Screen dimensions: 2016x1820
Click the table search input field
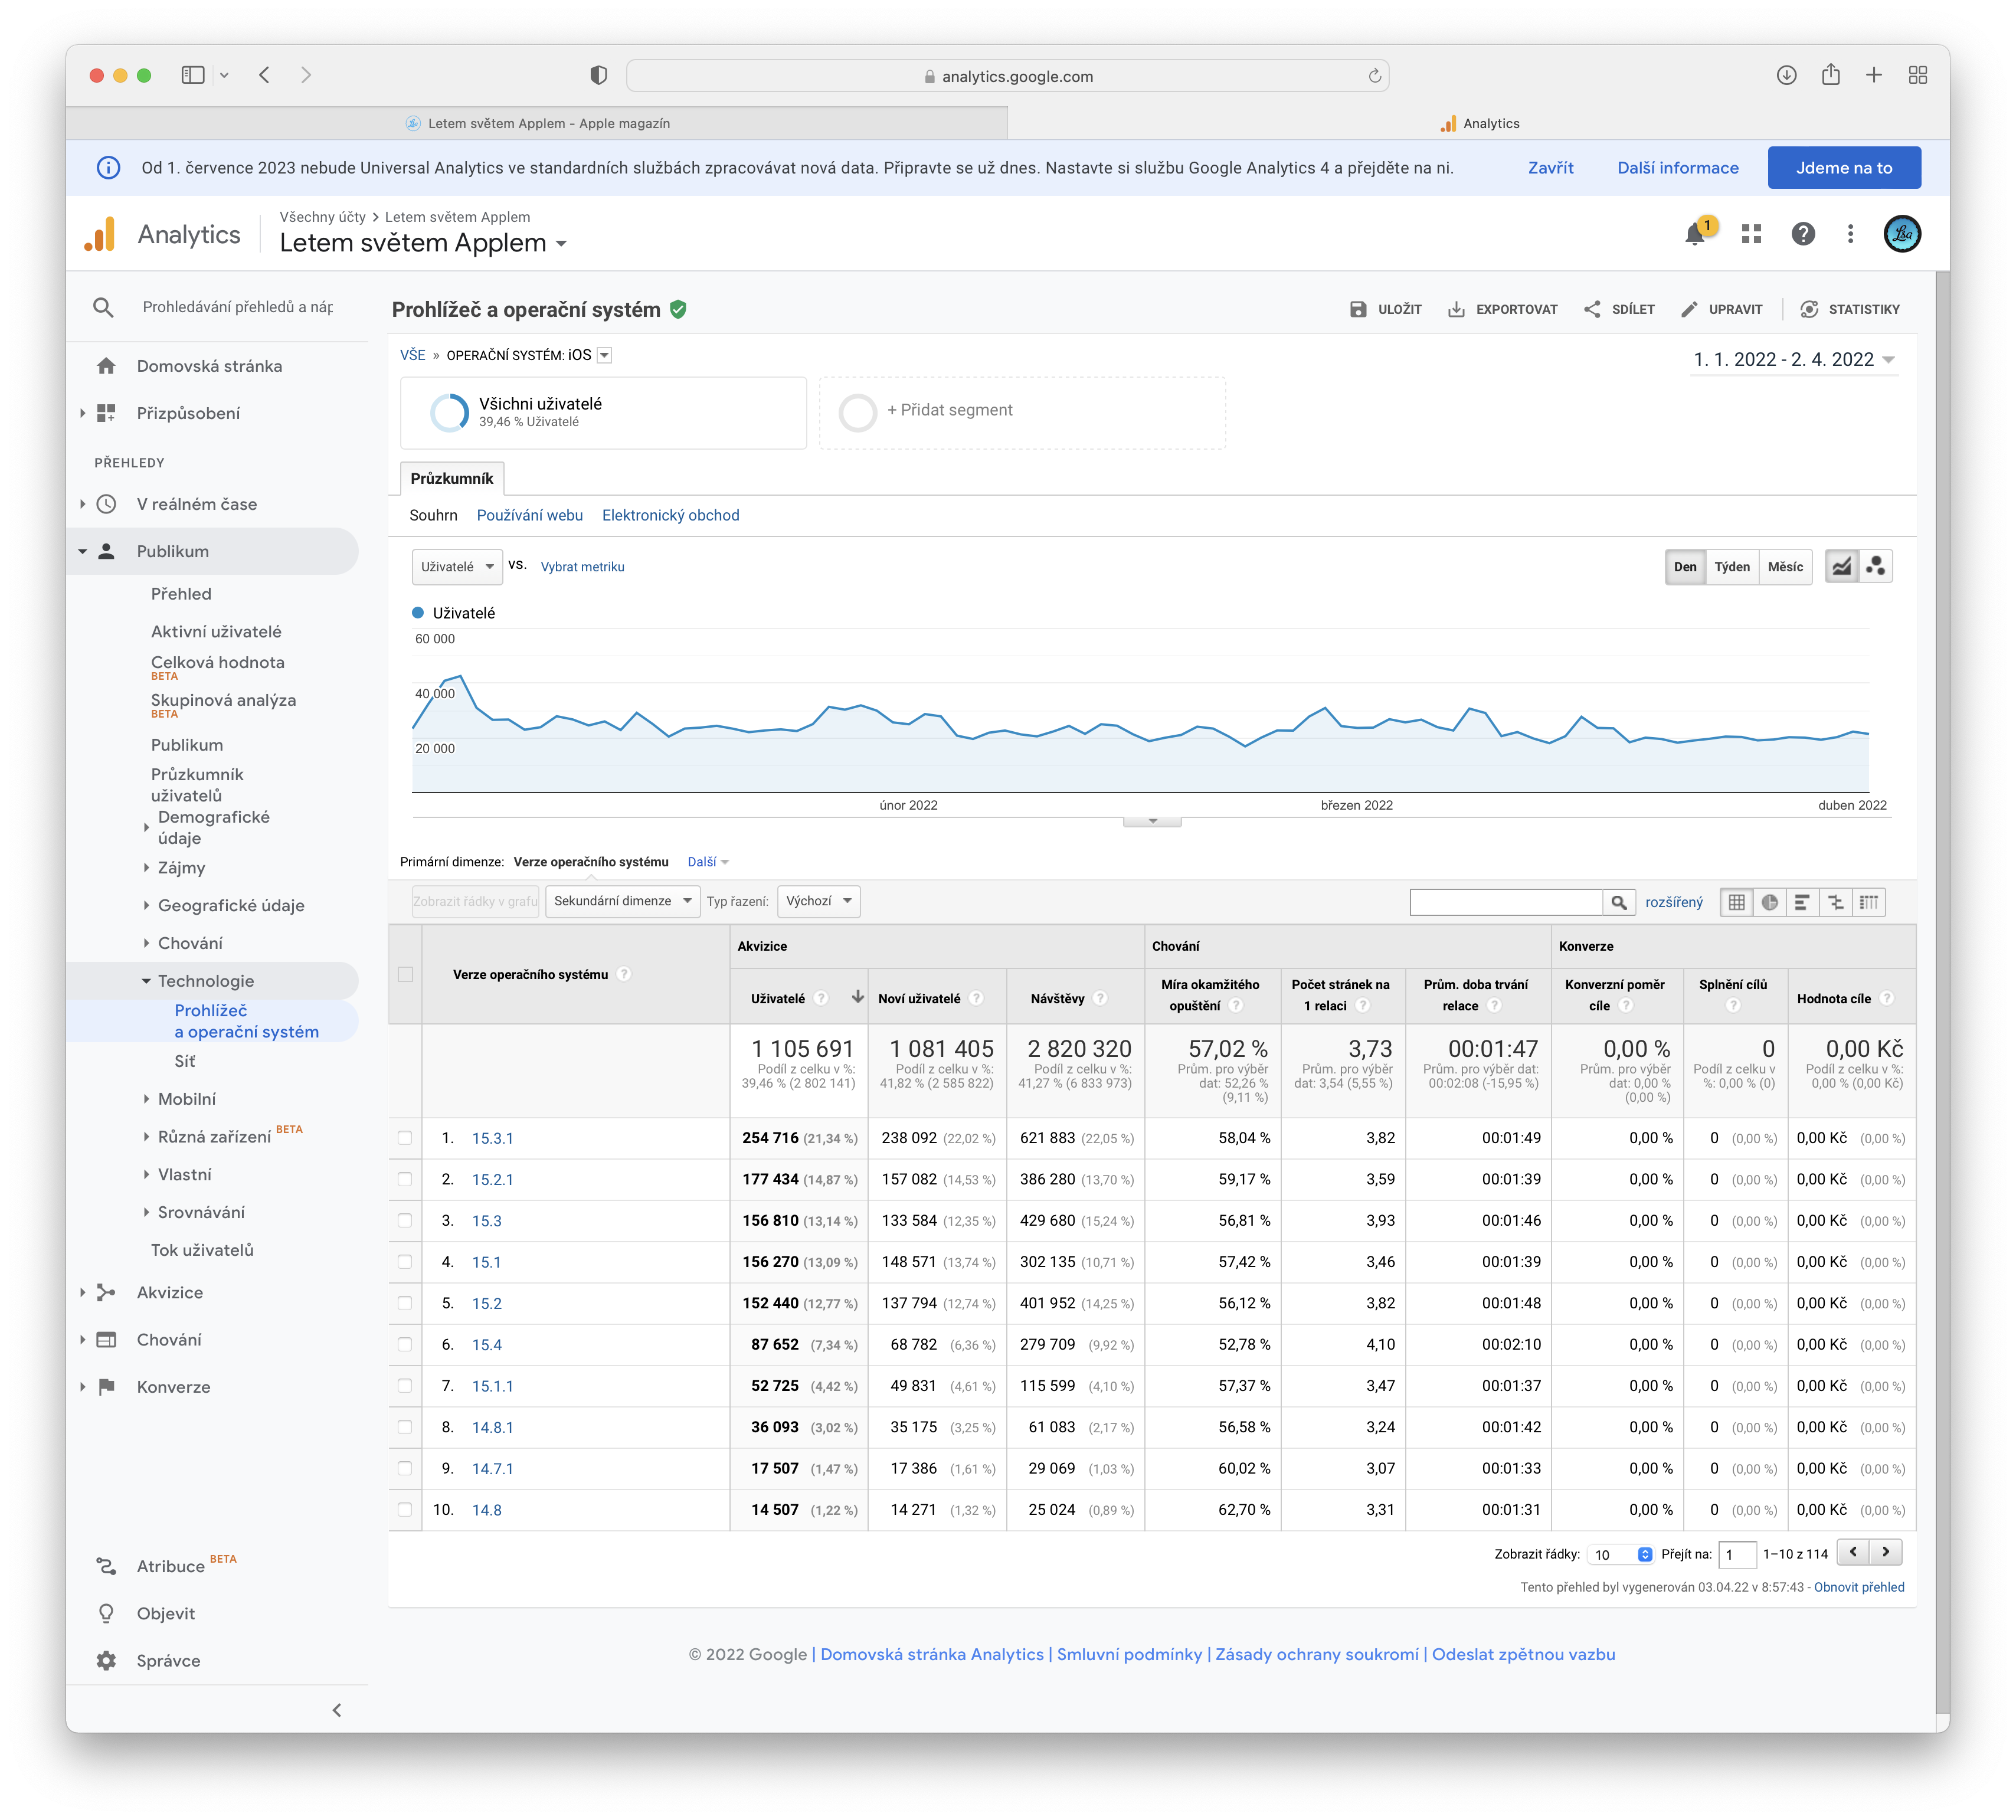(x=1505, y=902)
